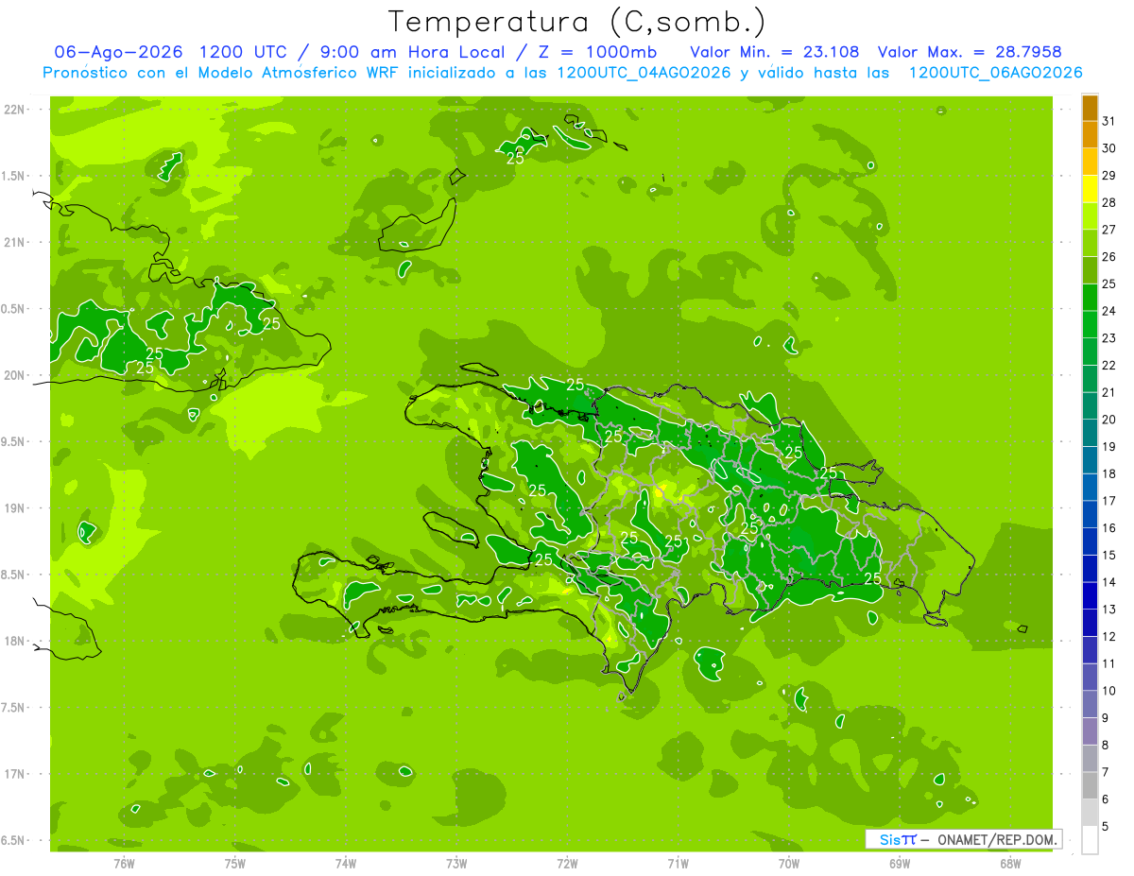The height and width of the screenshot is (876, 1134).
Task: Click the 9.5N latitude axis label
Action: pos(14,442)
